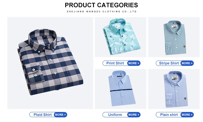Click MORE + button beside Stripe Shirt
Image resolution: width=203 pixels, height=122 pixels.
tap(187, 63)
